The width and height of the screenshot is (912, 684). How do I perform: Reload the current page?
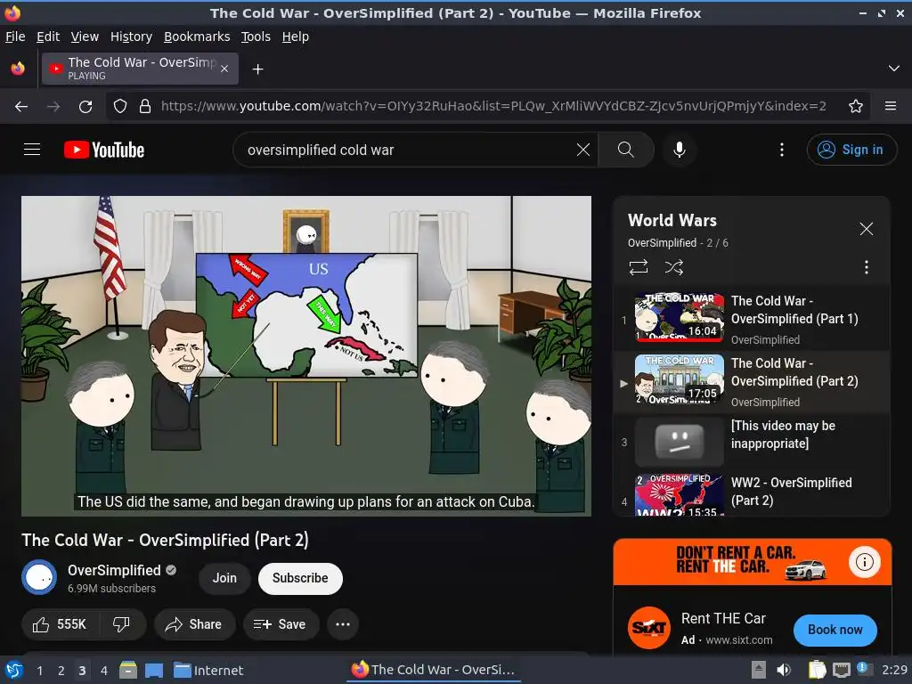[85, 106]
